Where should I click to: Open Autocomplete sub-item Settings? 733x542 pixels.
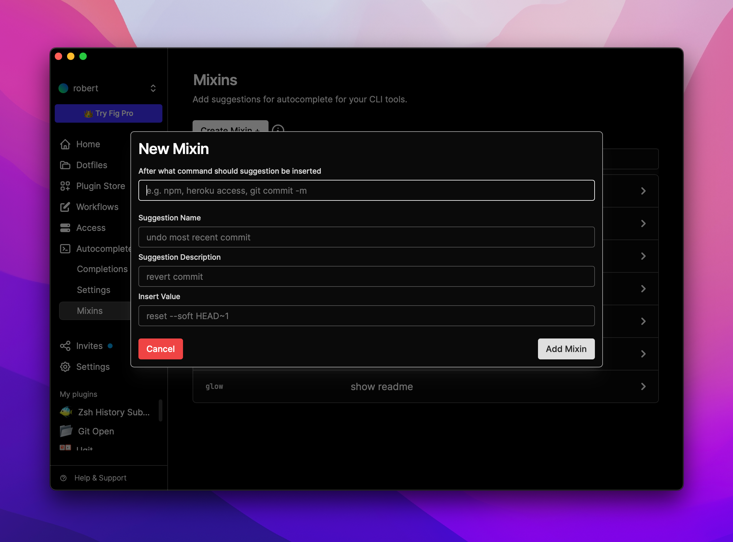pyautogui.click(x=94, y=290)
